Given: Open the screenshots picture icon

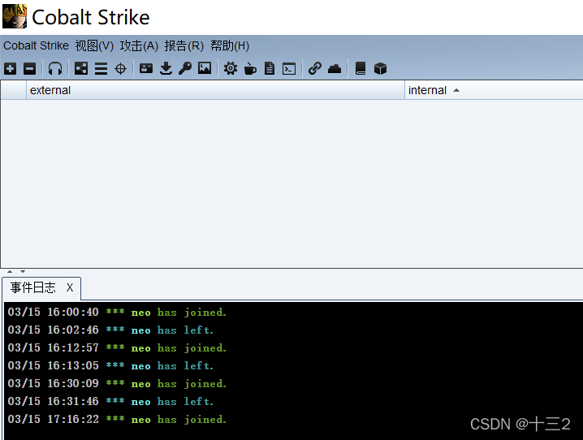Looking at the screenshot, I should (x=205, y=68).
